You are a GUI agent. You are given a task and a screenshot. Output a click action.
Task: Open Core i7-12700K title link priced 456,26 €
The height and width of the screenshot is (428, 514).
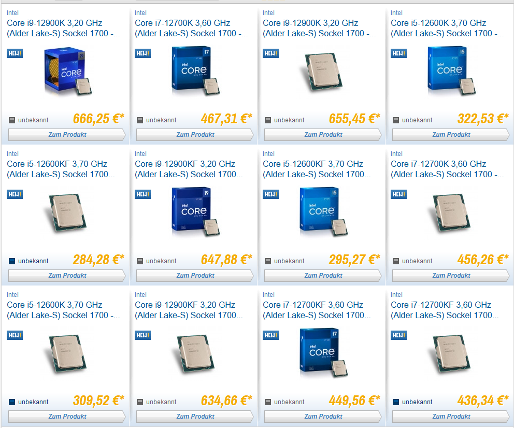coord(447,169)
